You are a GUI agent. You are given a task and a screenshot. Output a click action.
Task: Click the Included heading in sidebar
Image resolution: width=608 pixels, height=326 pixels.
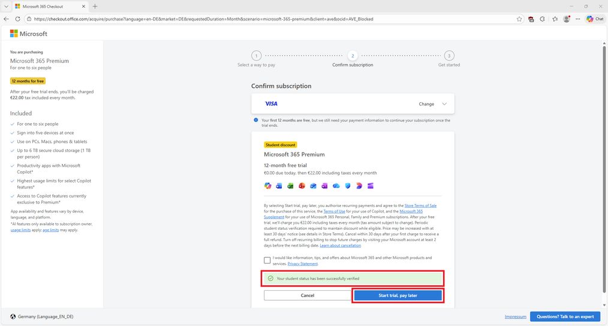pos(21,113)
